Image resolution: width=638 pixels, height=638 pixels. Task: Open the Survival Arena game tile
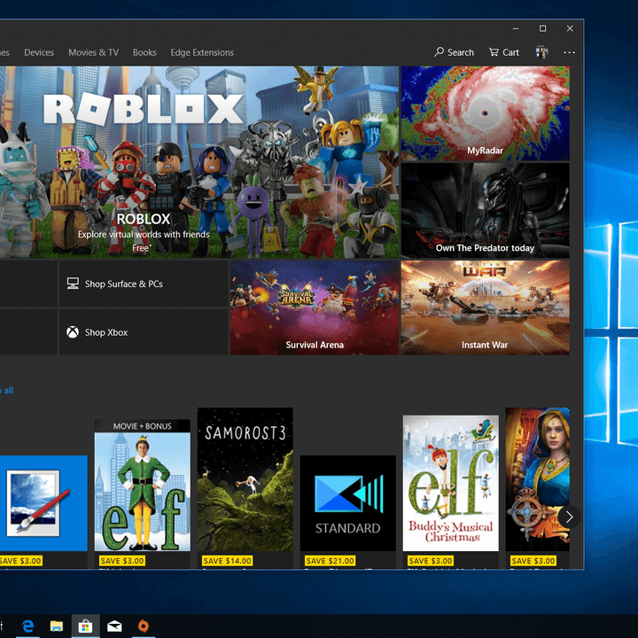pos(315,307)
